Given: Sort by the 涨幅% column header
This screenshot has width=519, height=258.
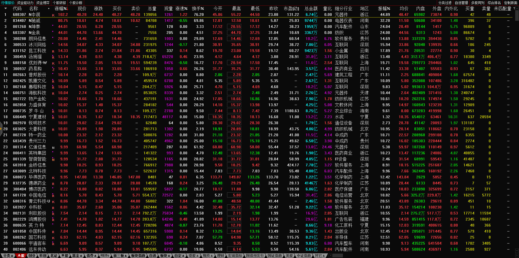Looking at the screenshot, I should click(x=61, y=8).
